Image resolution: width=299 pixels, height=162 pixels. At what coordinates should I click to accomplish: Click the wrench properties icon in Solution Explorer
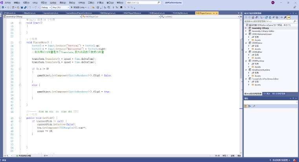[285, 17]
